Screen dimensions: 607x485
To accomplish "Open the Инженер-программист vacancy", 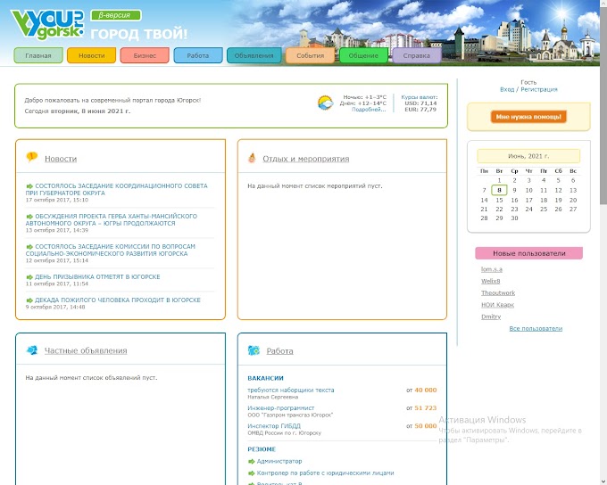I will click(281, 407).
